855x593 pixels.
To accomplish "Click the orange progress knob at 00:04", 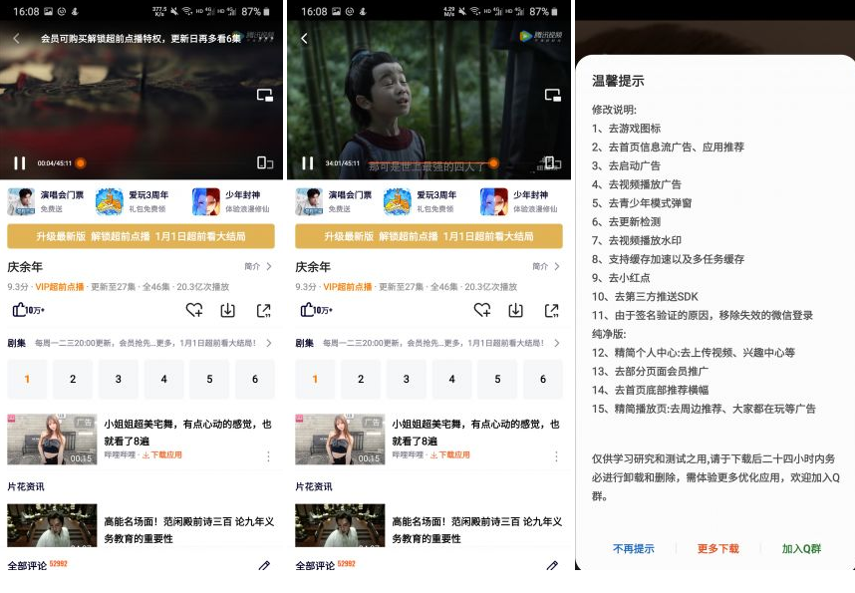I will pyautogui.click(x=81, y=163).
